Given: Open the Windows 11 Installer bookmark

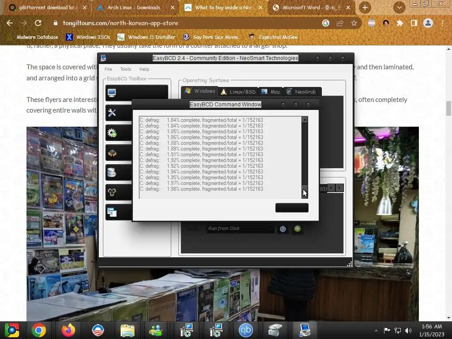Looking at the screenshot, I should (147, 37).
